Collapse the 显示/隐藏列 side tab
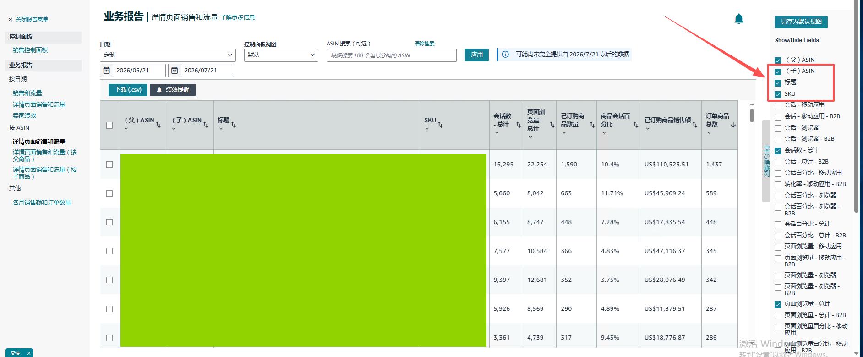This screenshot has width=863, height=357. pyautogui.click(x=766, y=161)
